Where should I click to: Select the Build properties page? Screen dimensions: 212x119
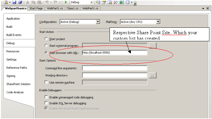tap(9, 27)
